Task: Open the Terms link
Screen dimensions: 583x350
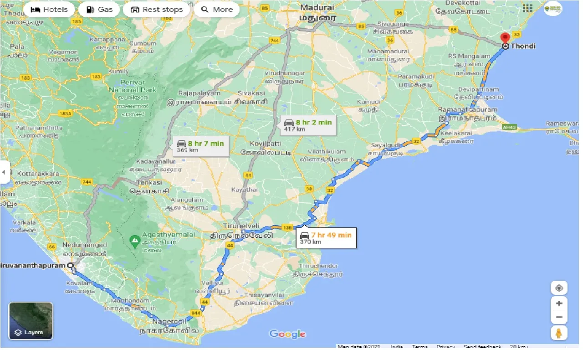Action: coord(419,347)
